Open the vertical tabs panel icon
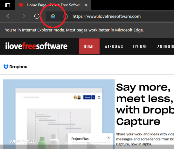The width and height of the screenshot is (174, 149). coord(8,5)
